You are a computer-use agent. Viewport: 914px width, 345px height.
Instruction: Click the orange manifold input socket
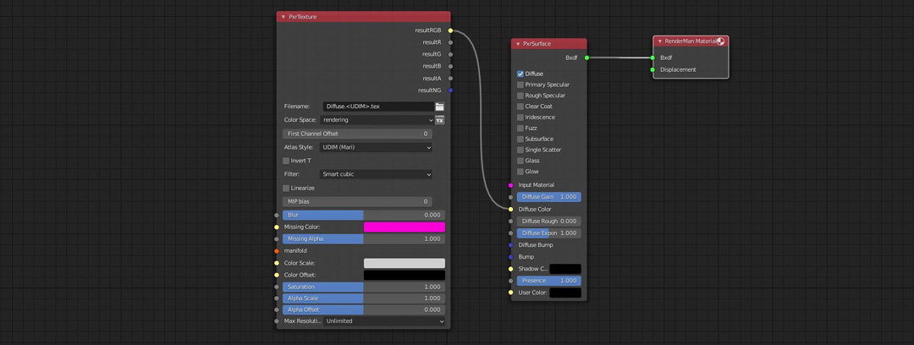(x=277, y=251)
